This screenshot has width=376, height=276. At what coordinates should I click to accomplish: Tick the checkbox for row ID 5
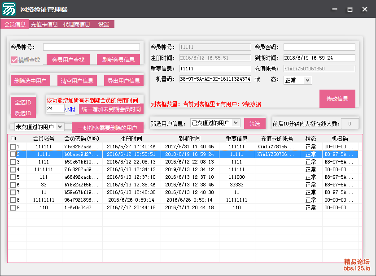pyautogui.click(x=13, y=177)
